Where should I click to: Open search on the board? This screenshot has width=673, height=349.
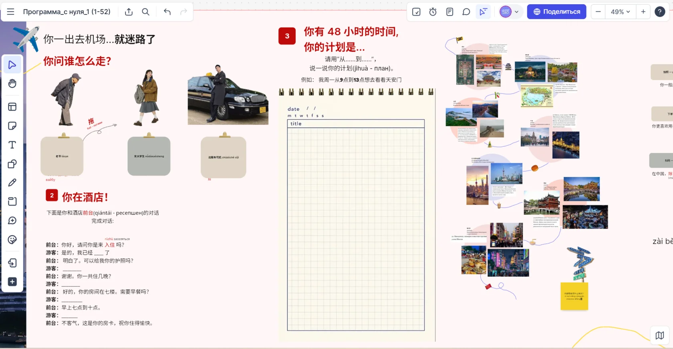pos(146,12)
